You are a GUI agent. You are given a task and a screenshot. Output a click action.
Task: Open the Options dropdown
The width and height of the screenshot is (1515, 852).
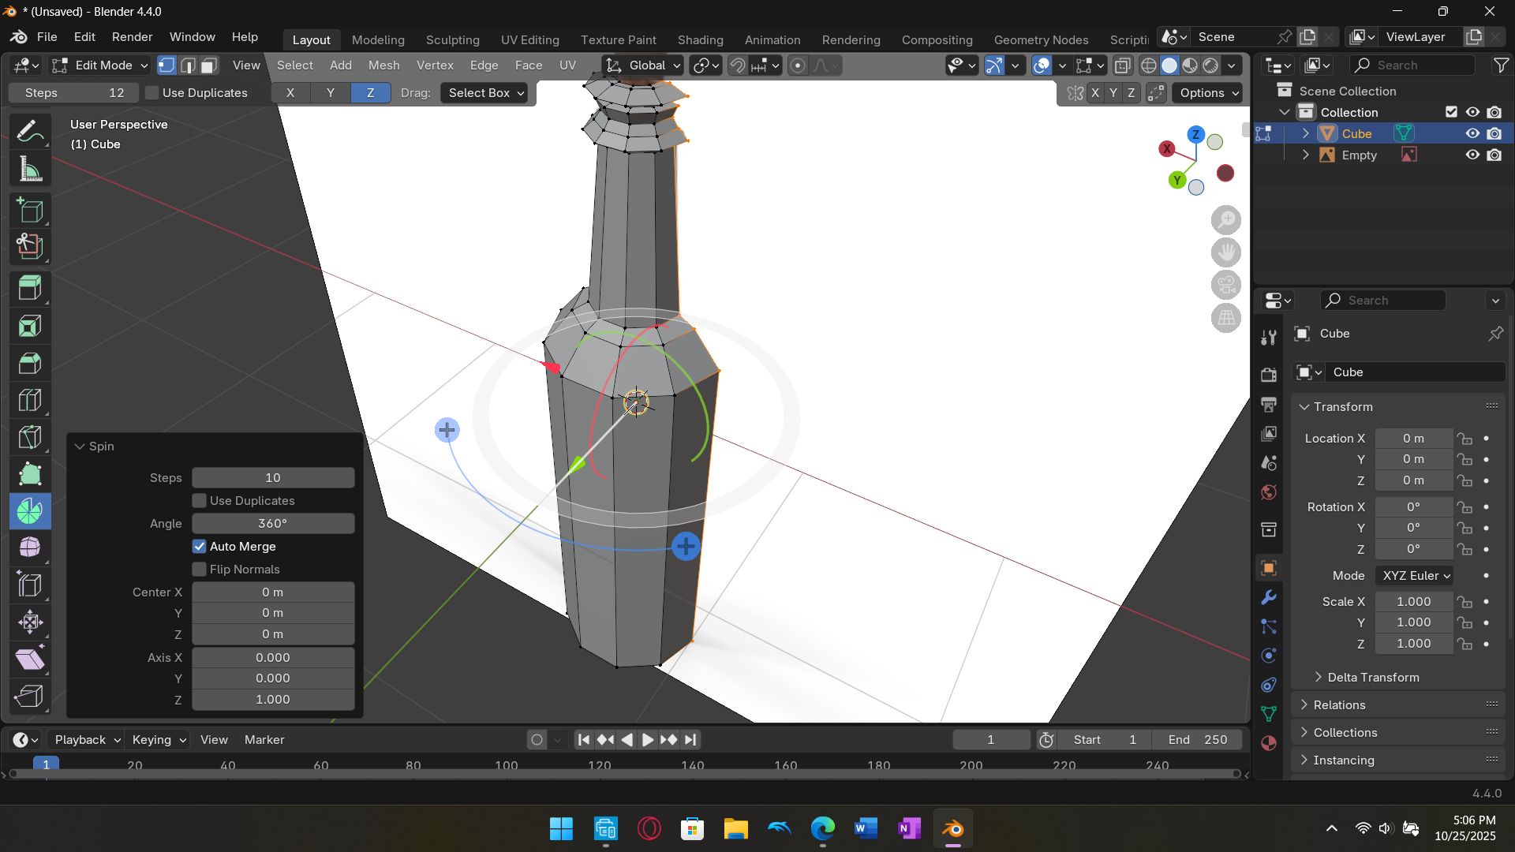pyautogui.click(x=1207, y=93)
